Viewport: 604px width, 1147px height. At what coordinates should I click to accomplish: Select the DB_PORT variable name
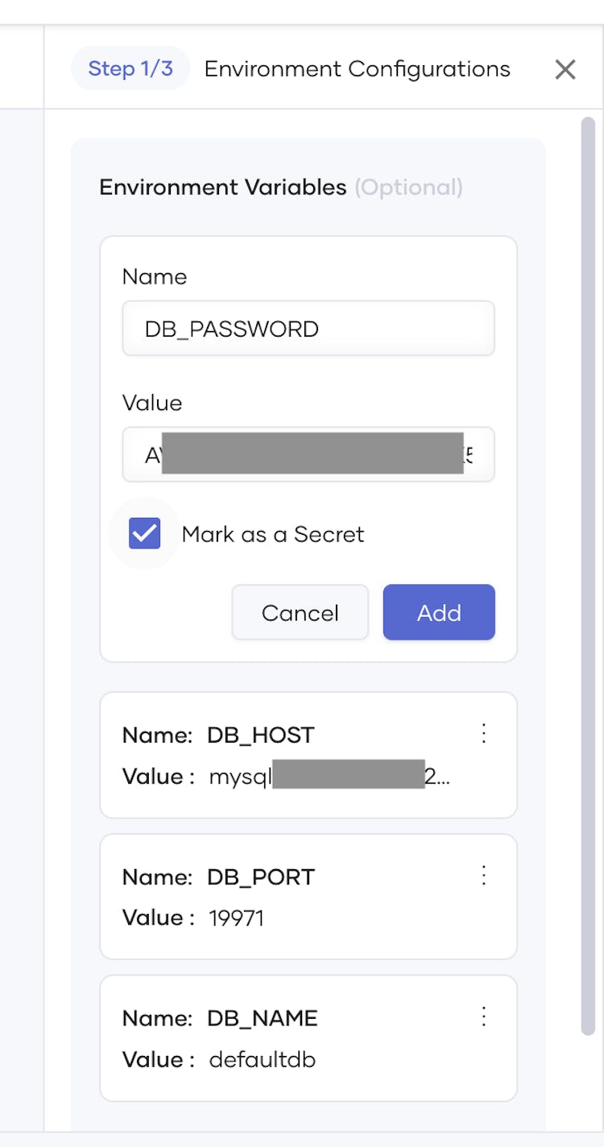coord(260,876)
